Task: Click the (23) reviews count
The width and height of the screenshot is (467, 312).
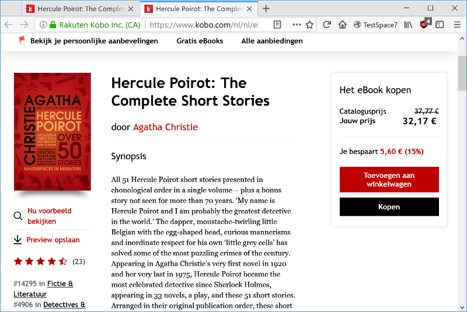Action: tap(79, 261)
